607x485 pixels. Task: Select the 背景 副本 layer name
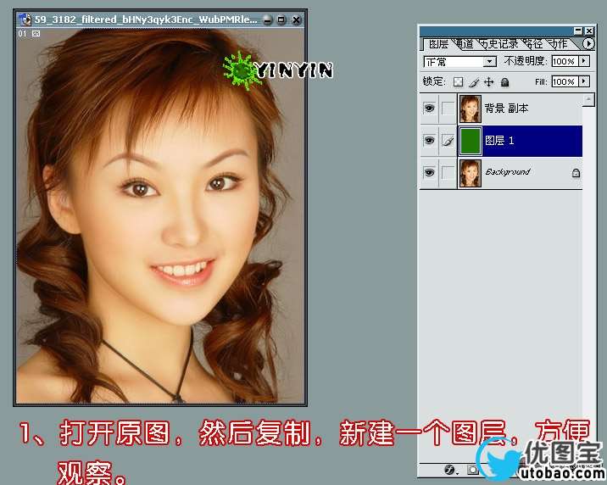(506, 109)
